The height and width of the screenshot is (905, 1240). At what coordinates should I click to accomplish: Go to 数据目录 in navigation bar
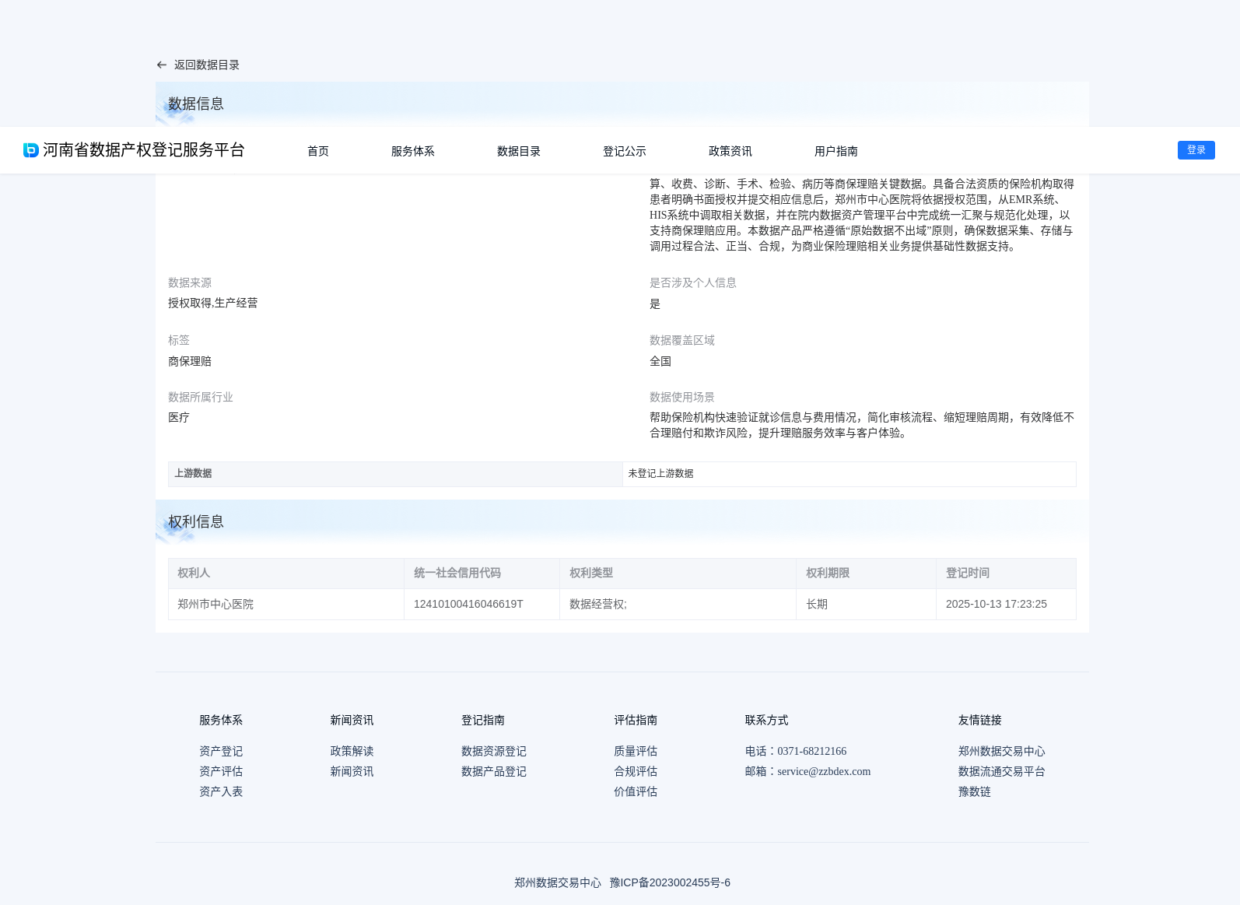(519, 151)
